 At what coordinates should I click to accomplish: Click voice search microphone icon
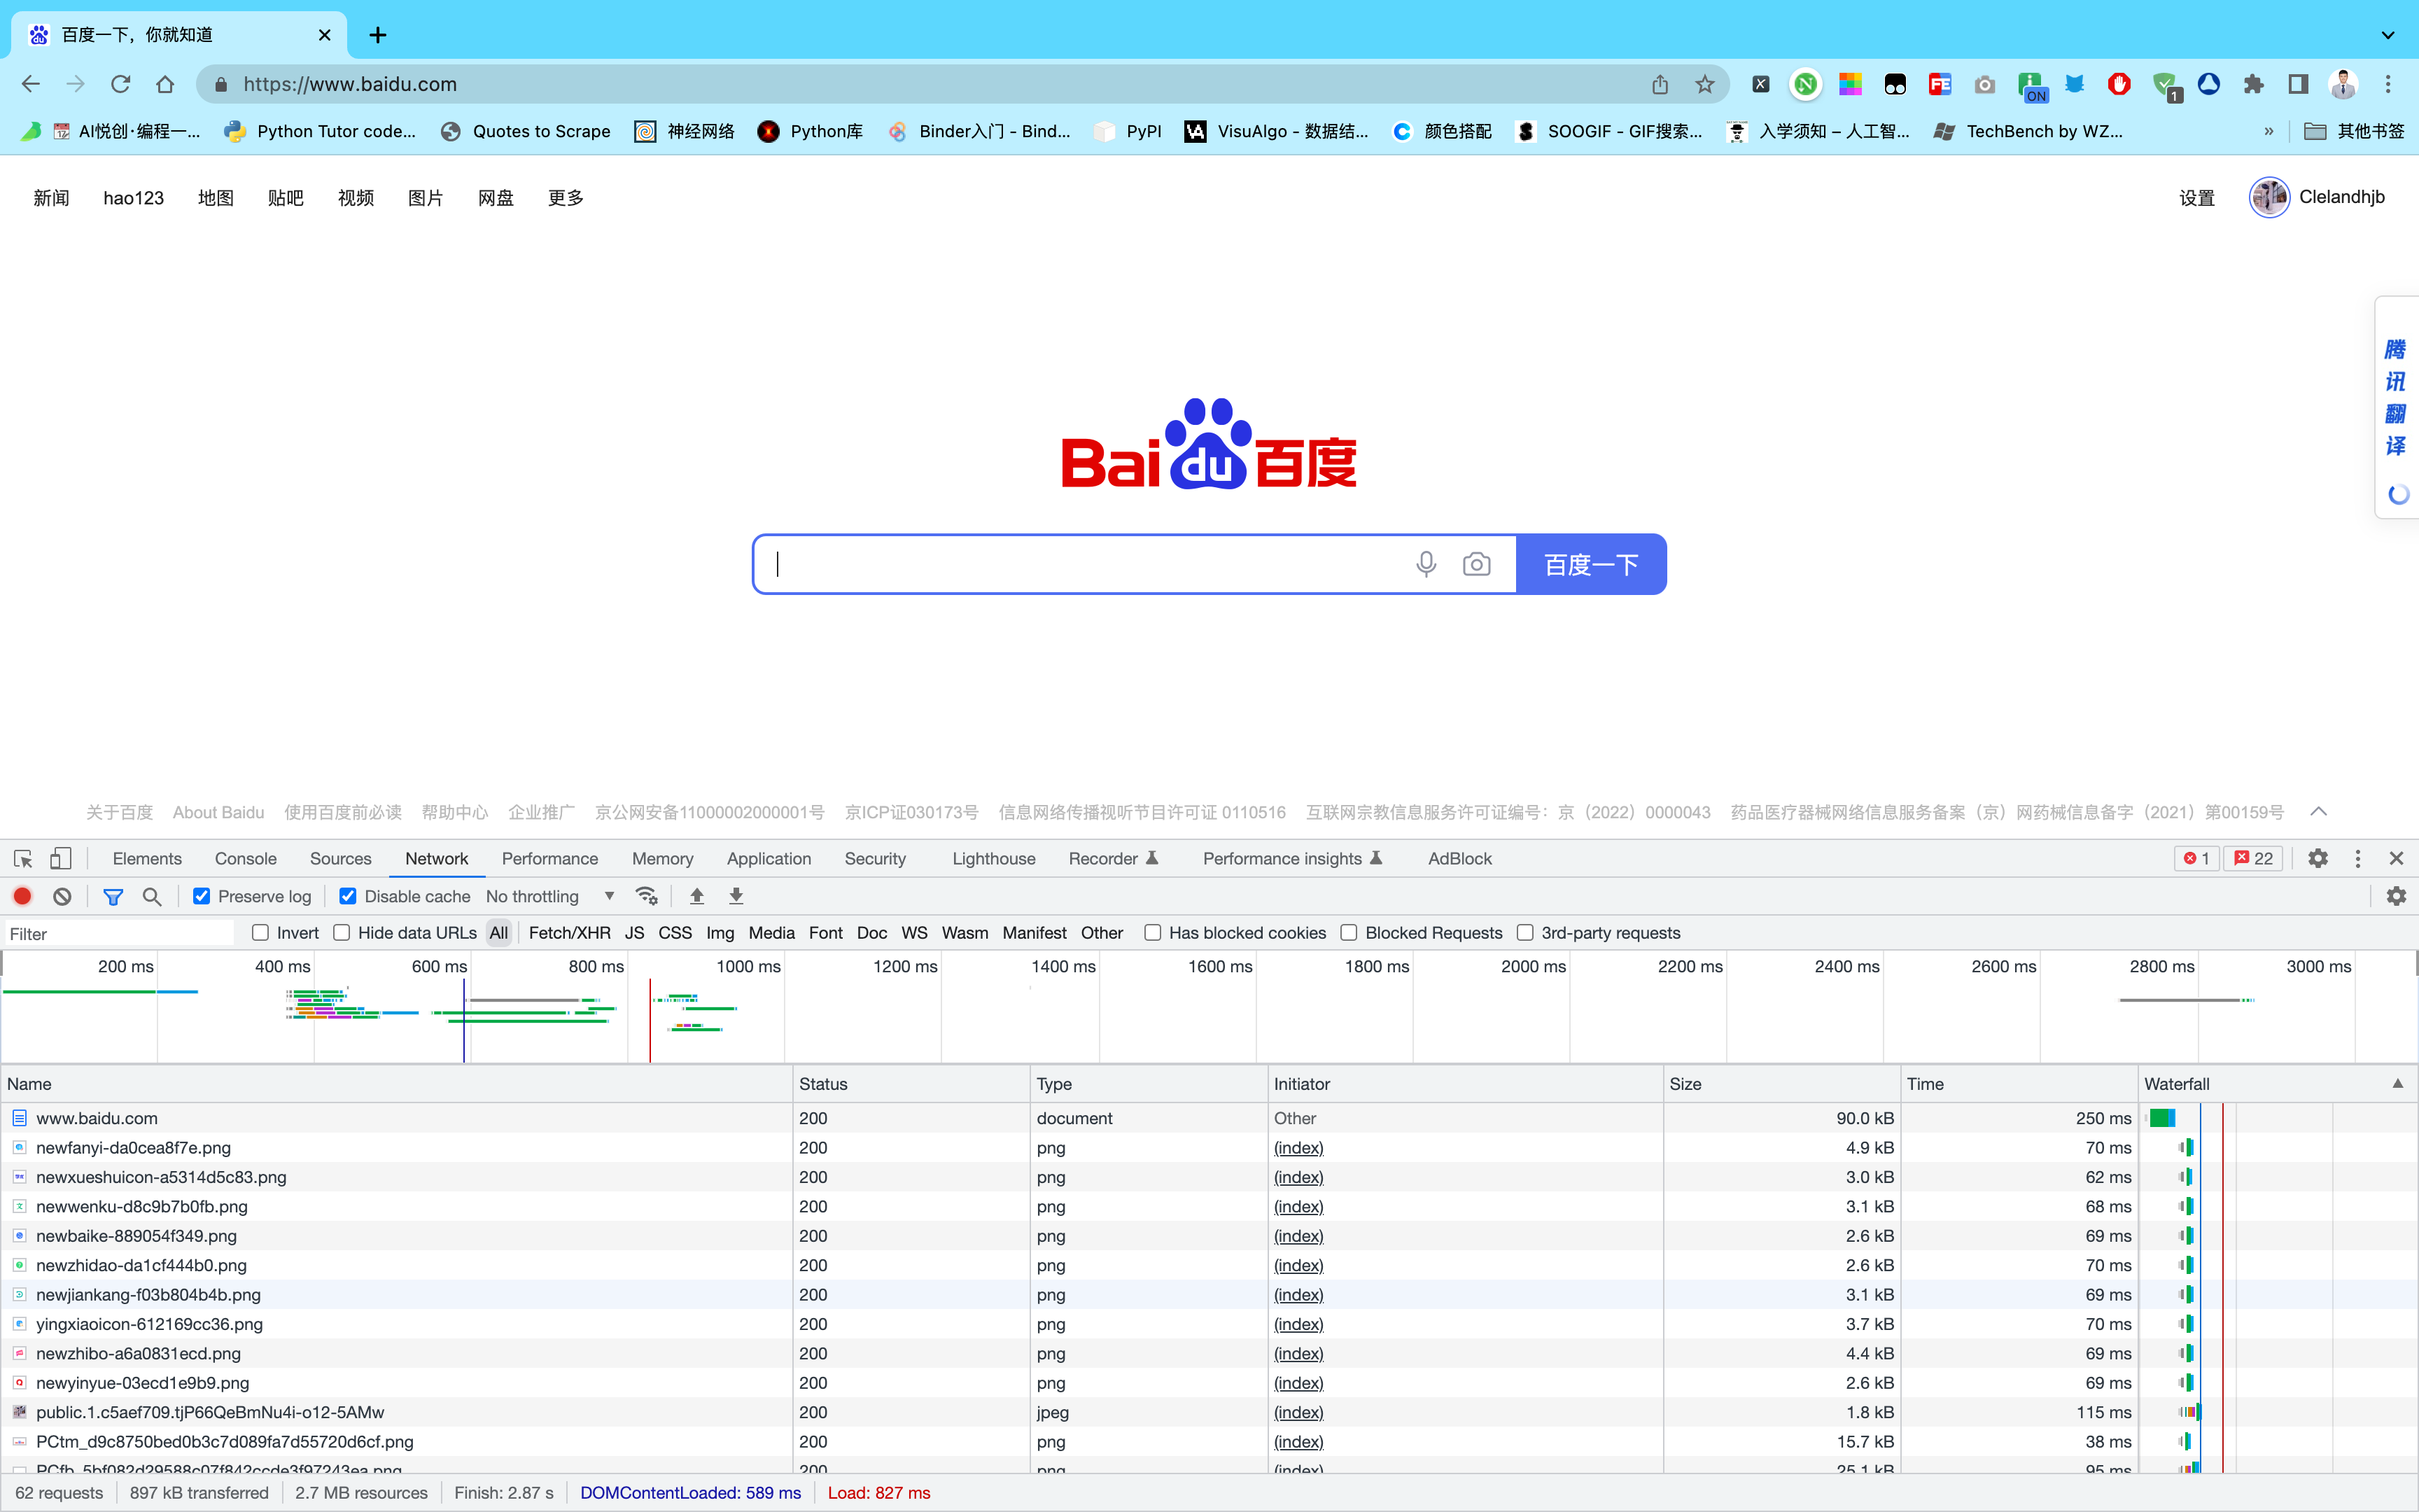click(1426, 564)
